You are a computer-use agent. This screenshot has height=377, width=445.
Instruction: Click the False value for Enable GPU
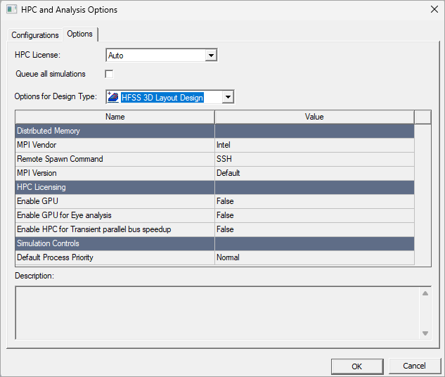[314, 201]
